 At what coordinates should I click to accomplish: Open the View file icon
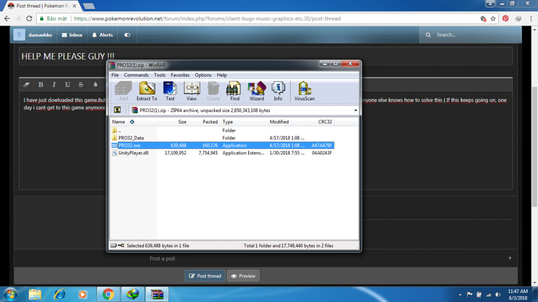point(192,91)
